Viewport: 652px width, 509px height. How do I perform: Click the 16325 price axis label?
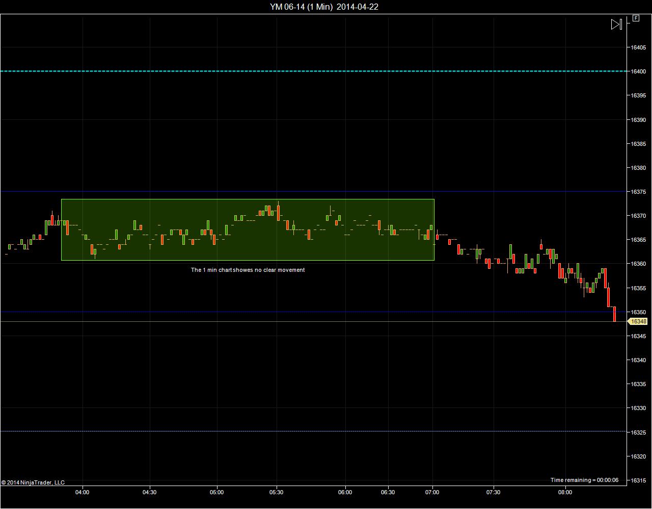[638, 432]
